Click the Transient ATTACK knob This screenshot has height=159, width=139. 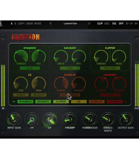pyautogui.click(x=101, y=83)
